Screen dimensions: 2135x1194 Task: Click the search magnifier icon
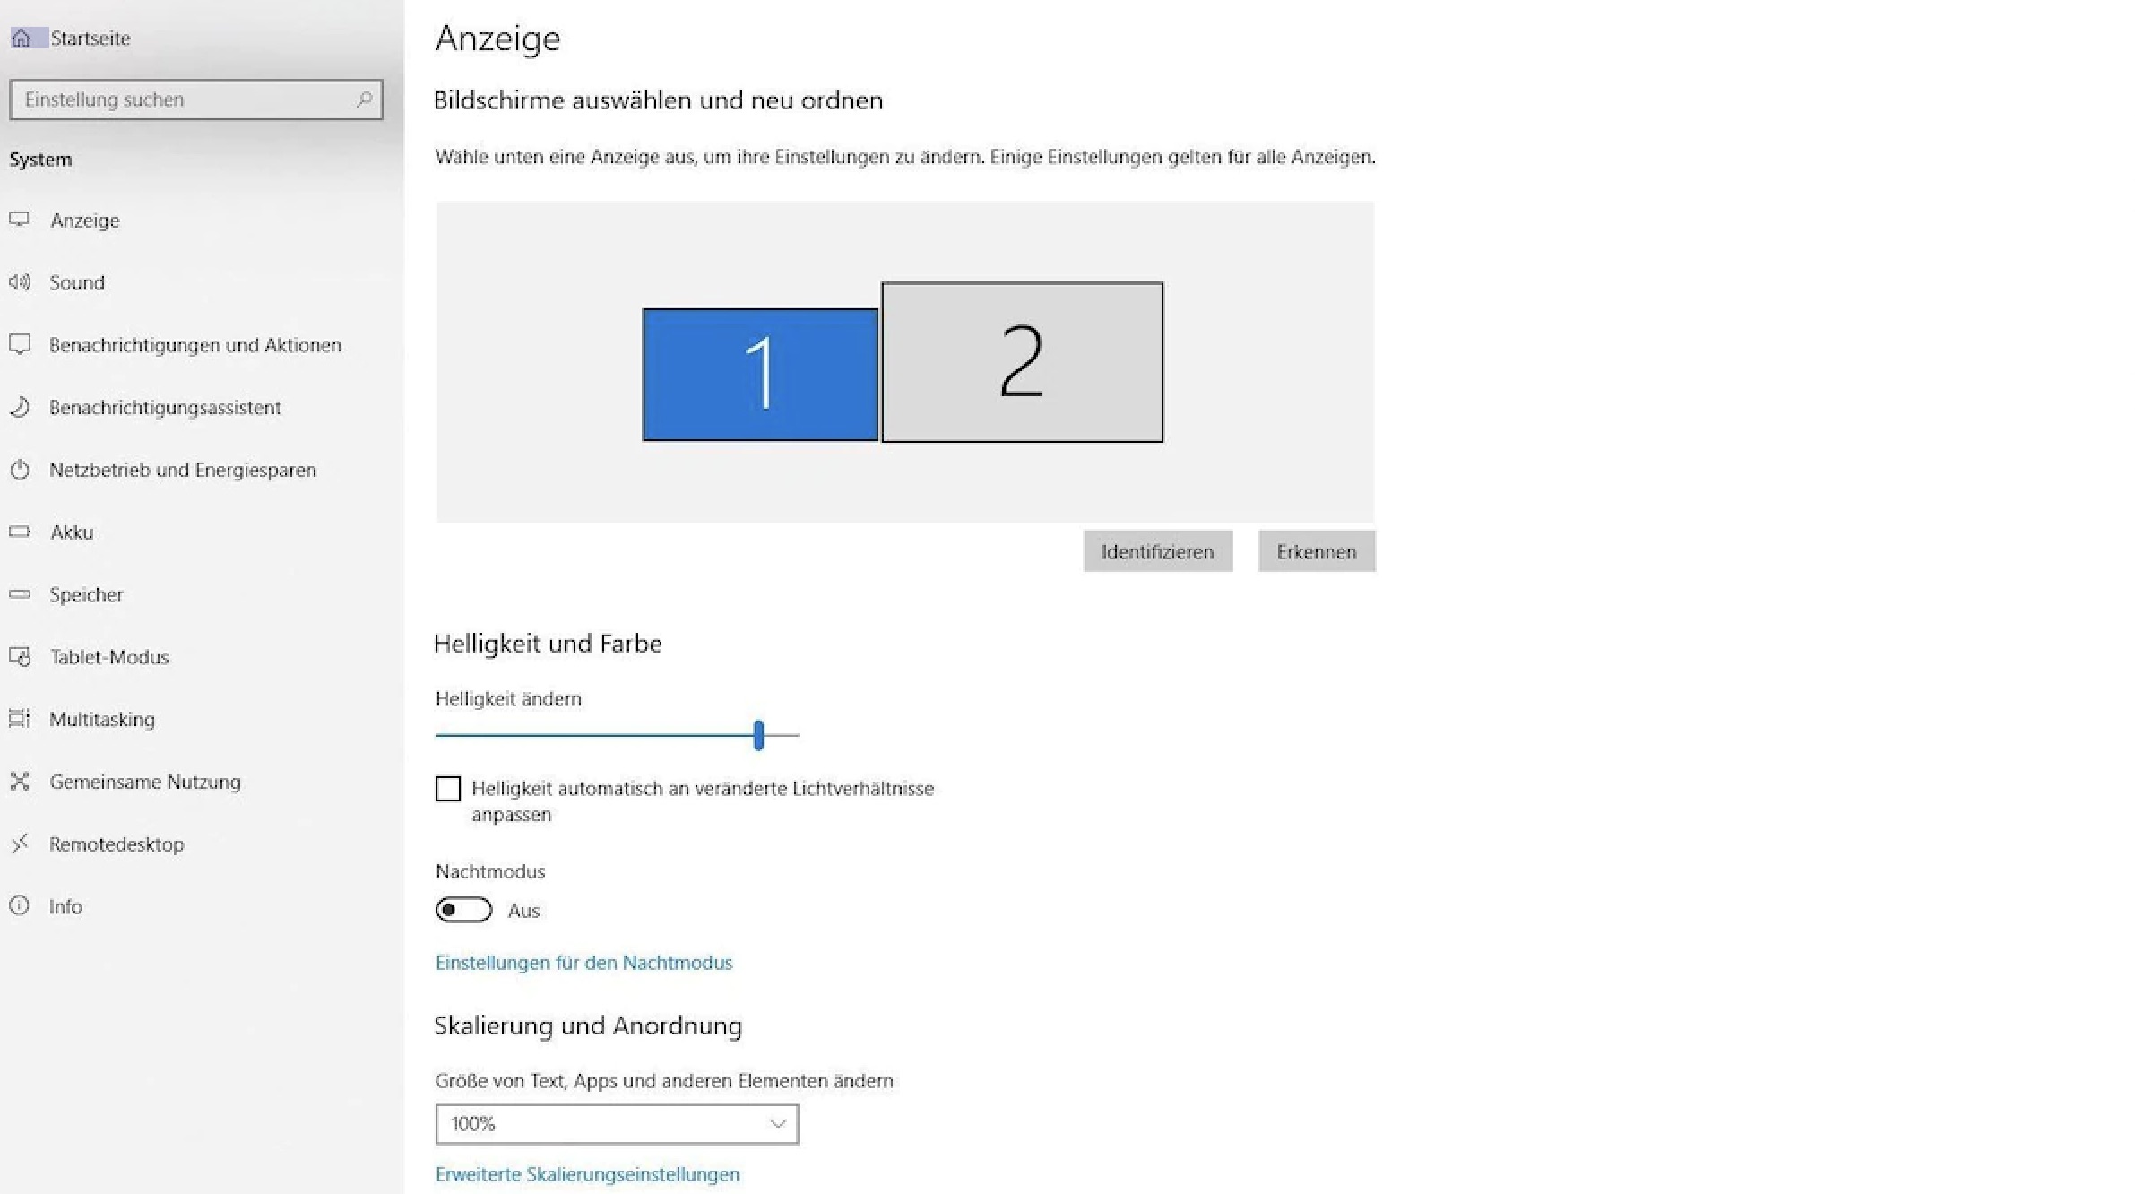tap(364, 99)
